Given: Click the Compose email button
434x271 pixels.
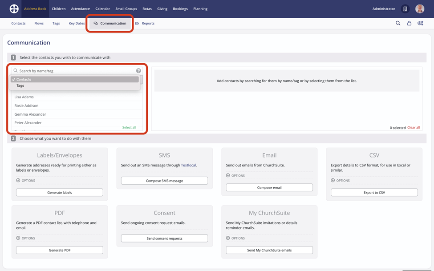Looking at the screenshot, I should [269, 187].
